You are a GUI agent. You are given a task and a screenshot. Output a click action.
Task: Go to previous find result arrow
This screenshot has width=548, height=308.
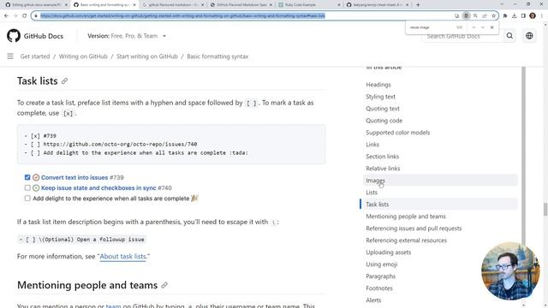[x=474, y=27]
